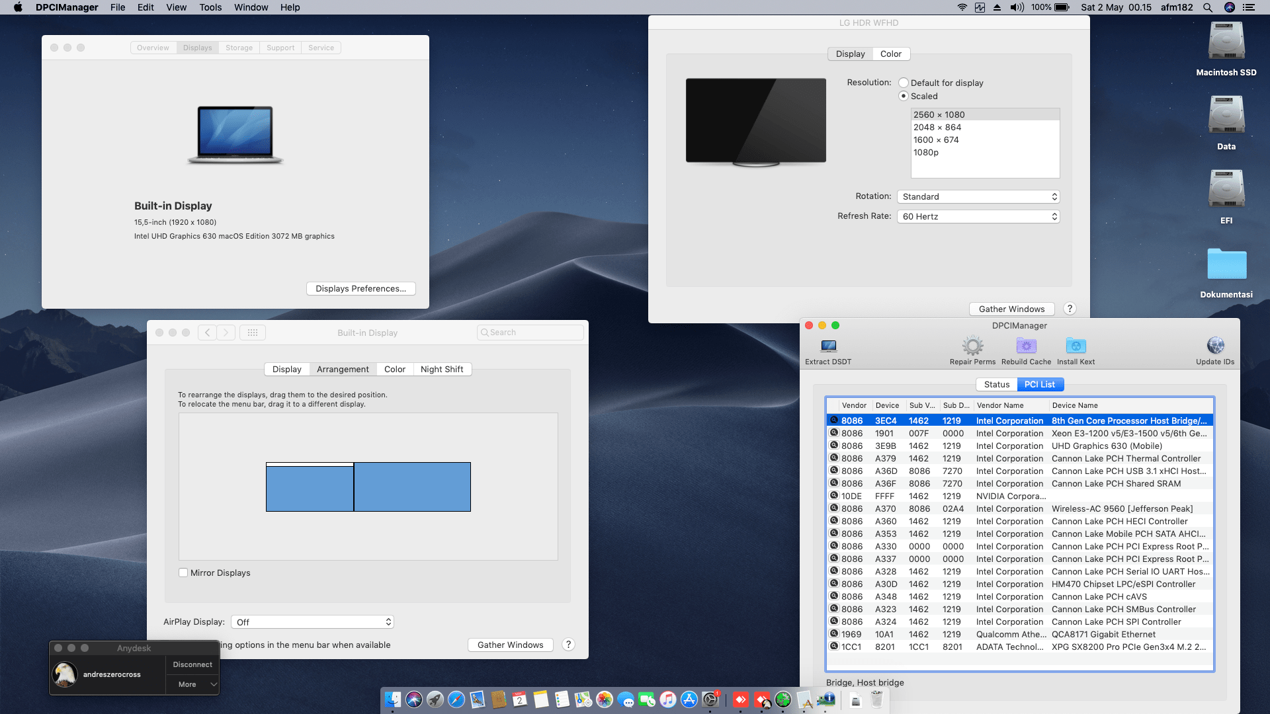Select the left display rectangle with menu bar strip

pyautogui.click(x=310, y=487)
